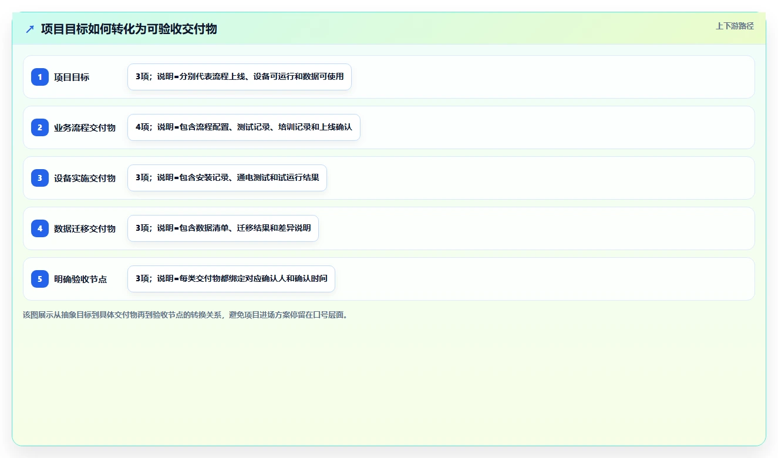This screenshot has width=778, height=458.
Task: Select the 数据迁移交付物 row label
Action: (85, 228)
